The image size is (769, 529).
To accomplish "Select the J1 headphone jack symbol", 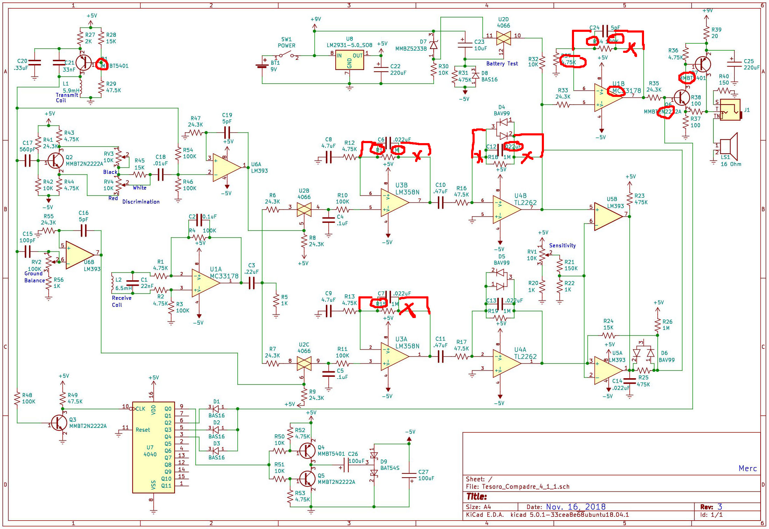I will tap(730, 110).
